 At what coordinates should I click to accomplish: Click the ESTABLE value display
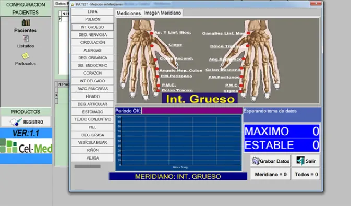282,145
